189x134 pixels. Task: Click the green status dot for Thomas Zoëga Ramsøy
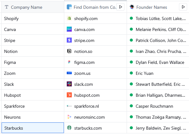tap(131, 117)
